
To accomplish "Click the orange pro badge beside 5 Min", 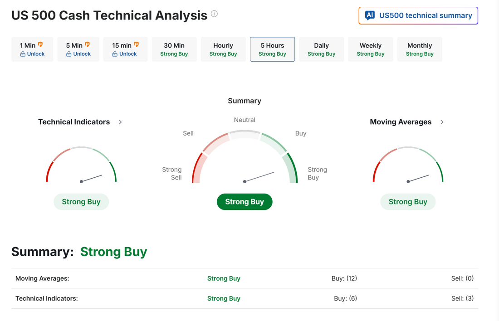I will pyautogui.click(x=87, y=44).
